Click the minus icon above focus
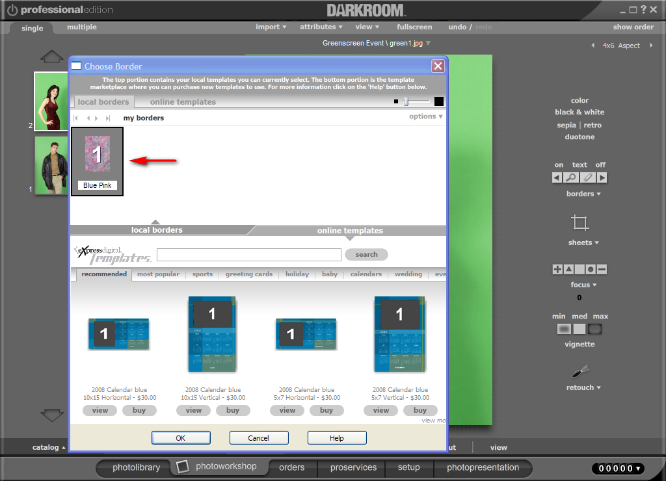The width and height of the screenshot is (666, 481). pos(602,269)
